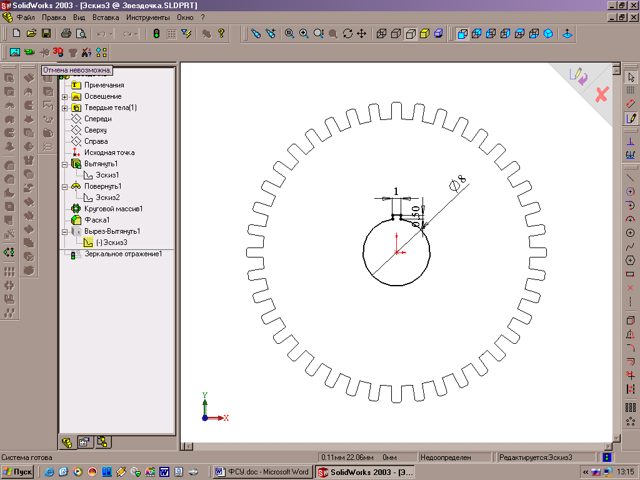The image size is (640, 480).
Task: Open the Вставка menu
Action: 105,17
